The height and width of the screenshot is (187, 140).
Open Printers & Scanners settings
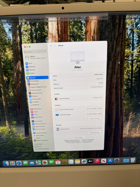coord(42,149)
